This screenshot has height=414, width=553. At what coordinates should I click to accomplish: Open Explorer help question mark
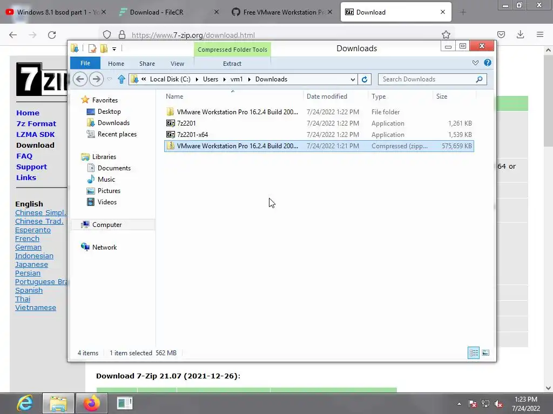488,63
